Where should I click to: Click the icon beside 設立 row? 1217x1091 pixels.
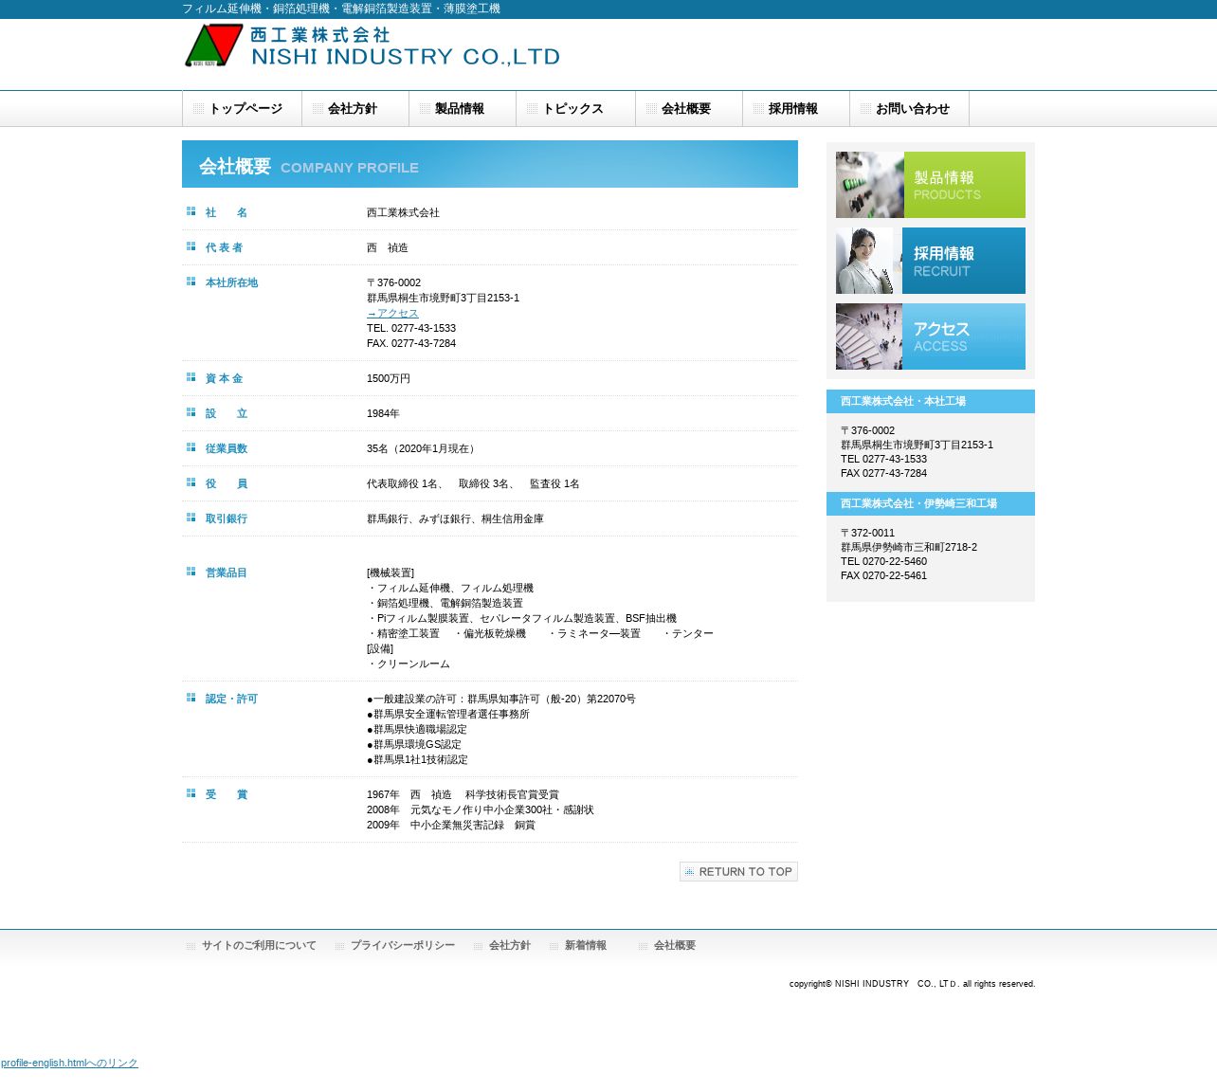pyautogui.click(x=191, y=412)
